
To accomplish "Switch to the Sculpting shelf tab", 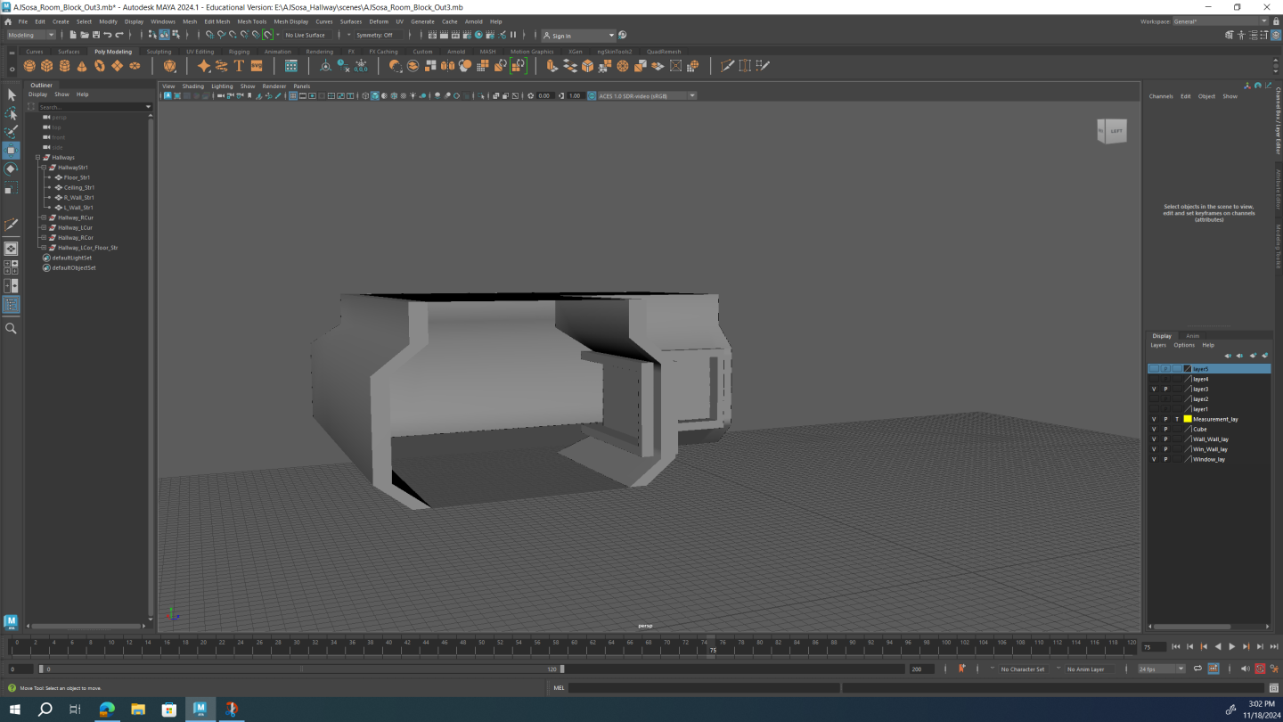I will 159,52.
